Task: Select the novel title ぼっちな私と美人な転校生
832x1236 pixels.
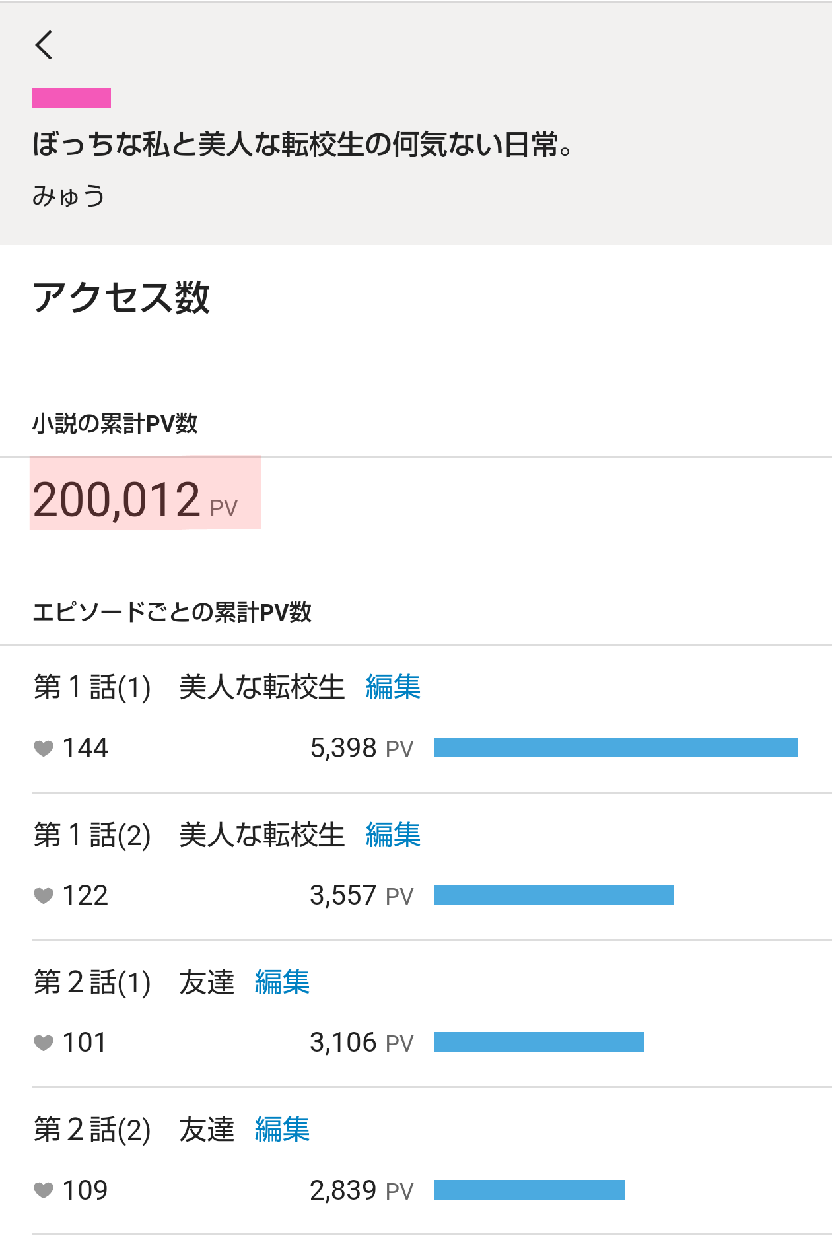Action: pyautogui.click(x=302, y=145)
